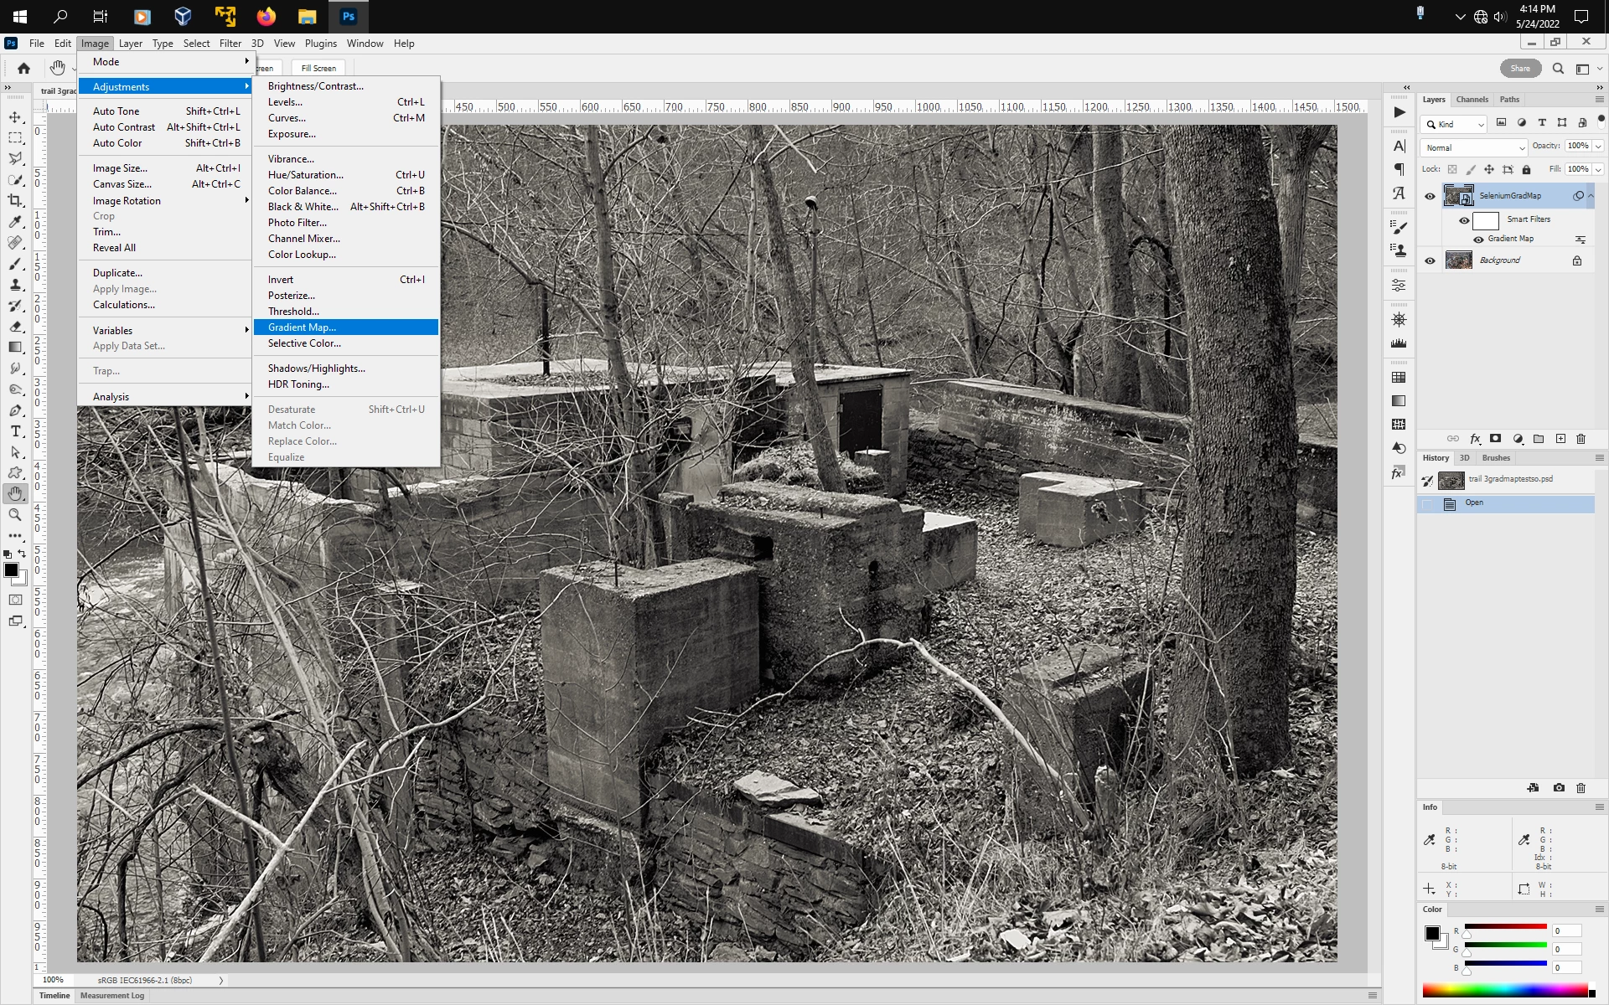Open the Histogram panel icon
The height and width of the screenshot is (1005, 1609).
(1399, 343)
